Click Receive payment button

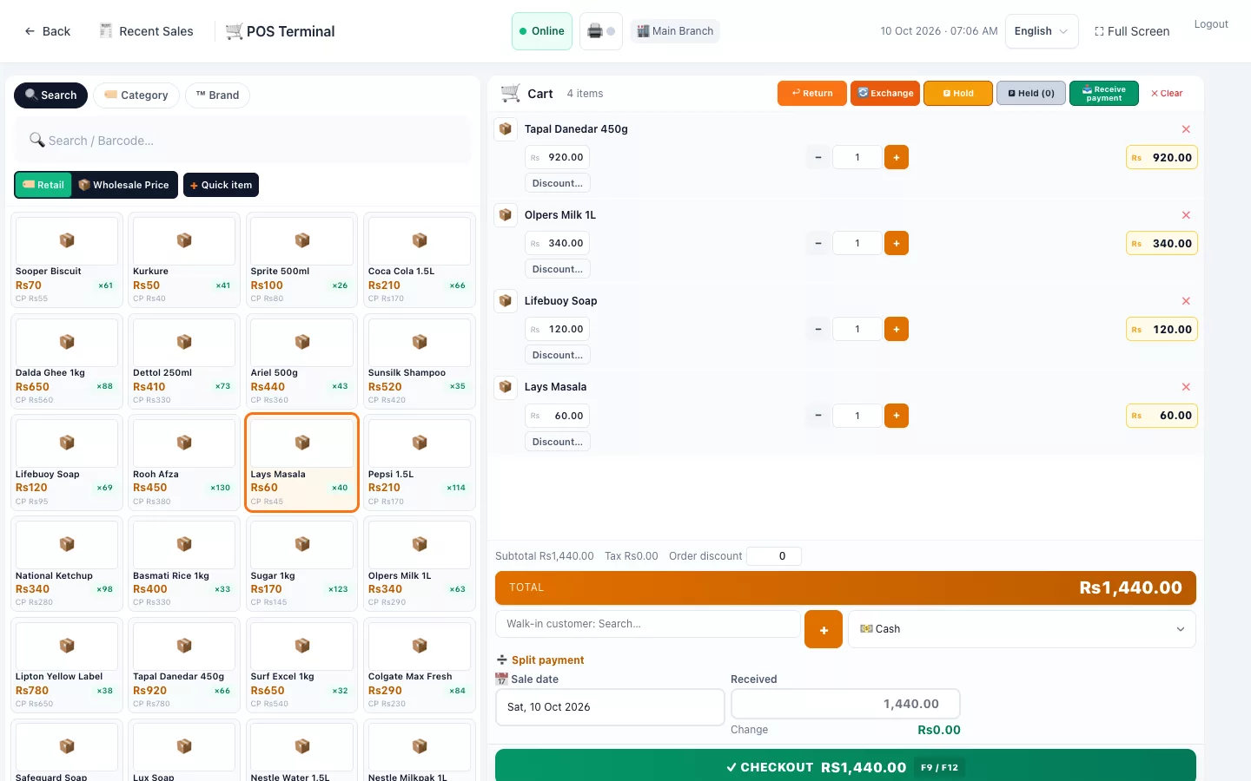(1104, 93)
